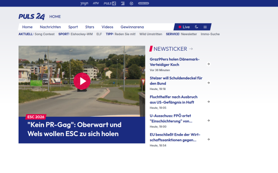
Task: Click the arrow next to NEWSTICKER
Action: tap(191, 49)
